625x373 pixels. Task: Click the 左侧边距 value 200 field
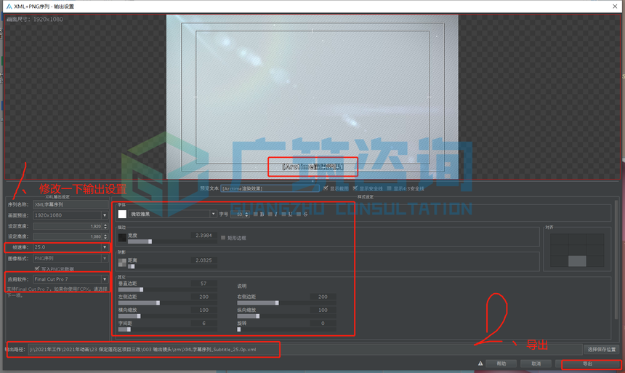click(203, 297)
